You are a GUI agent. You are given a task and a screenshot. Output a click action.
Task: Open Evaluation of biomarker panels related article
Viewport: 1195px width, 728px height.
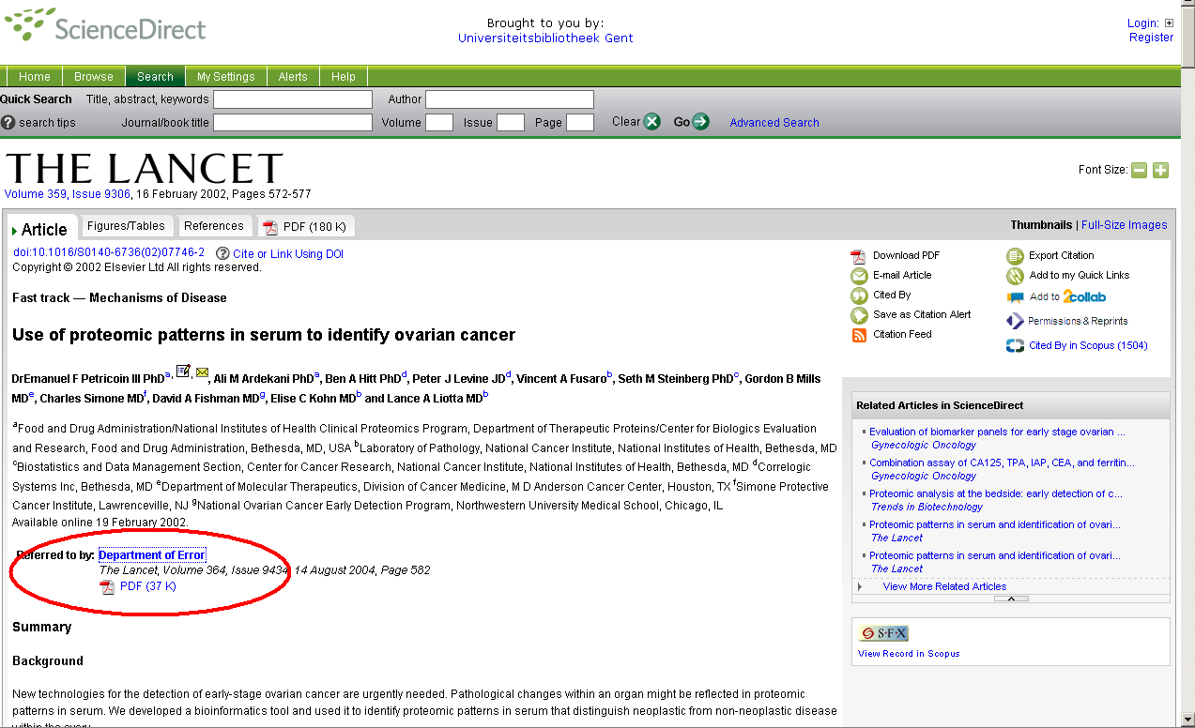pyautogui.click(x=997, y=432)
